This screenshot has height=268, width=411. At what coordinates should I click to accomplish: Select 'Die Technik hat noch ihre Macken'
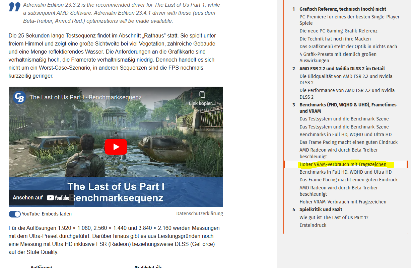click(x=335, y=39)
